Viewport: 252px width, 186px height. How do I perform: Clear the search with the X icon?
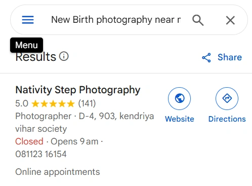point(230,20)
